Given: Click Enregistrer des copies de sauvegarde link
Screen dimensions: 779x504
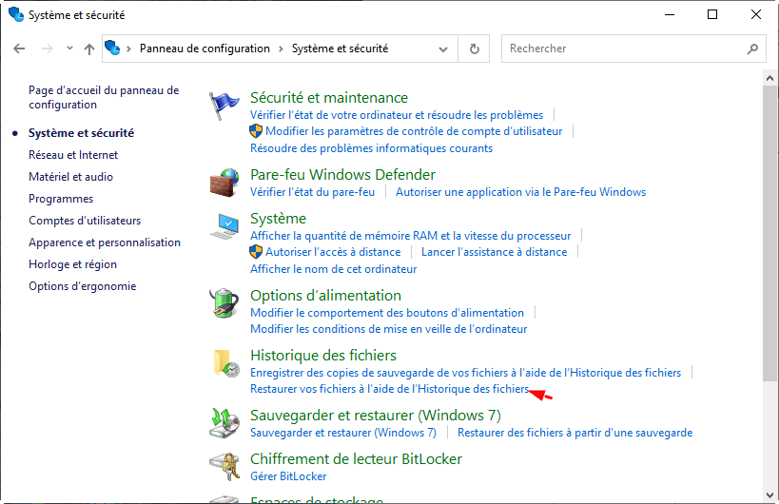Looking at the screenshot, I should (x=465, y=373).
